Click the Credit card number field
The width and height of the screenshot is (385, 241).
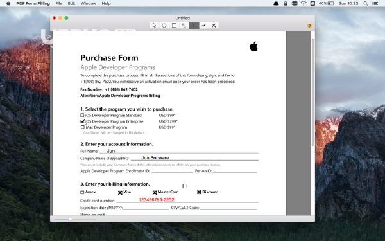pos(187,200)
